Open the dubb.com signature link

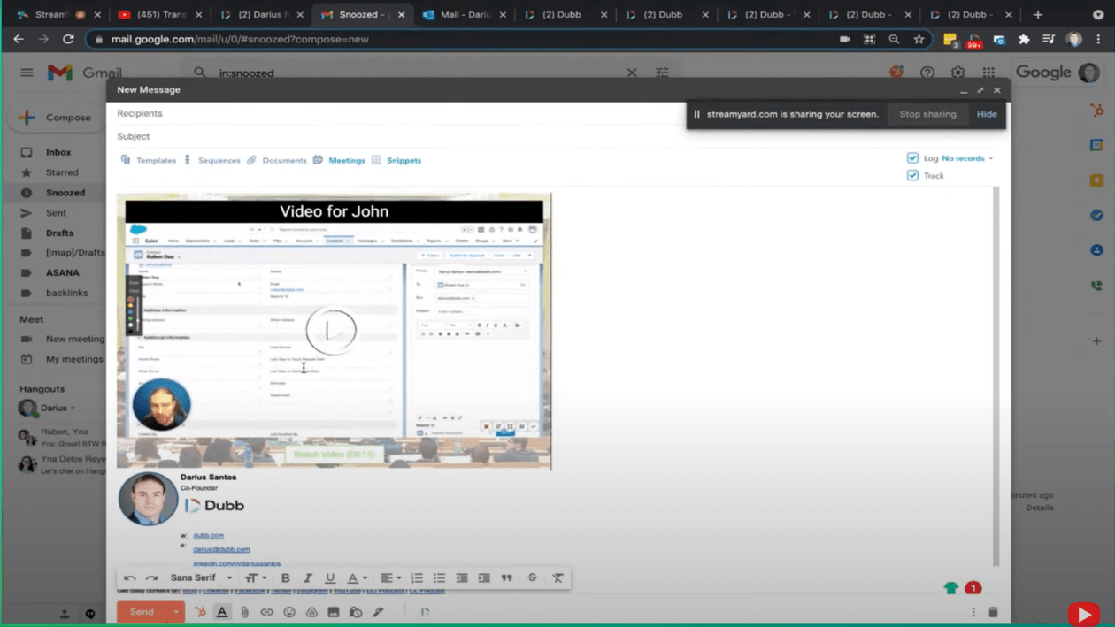209,536
